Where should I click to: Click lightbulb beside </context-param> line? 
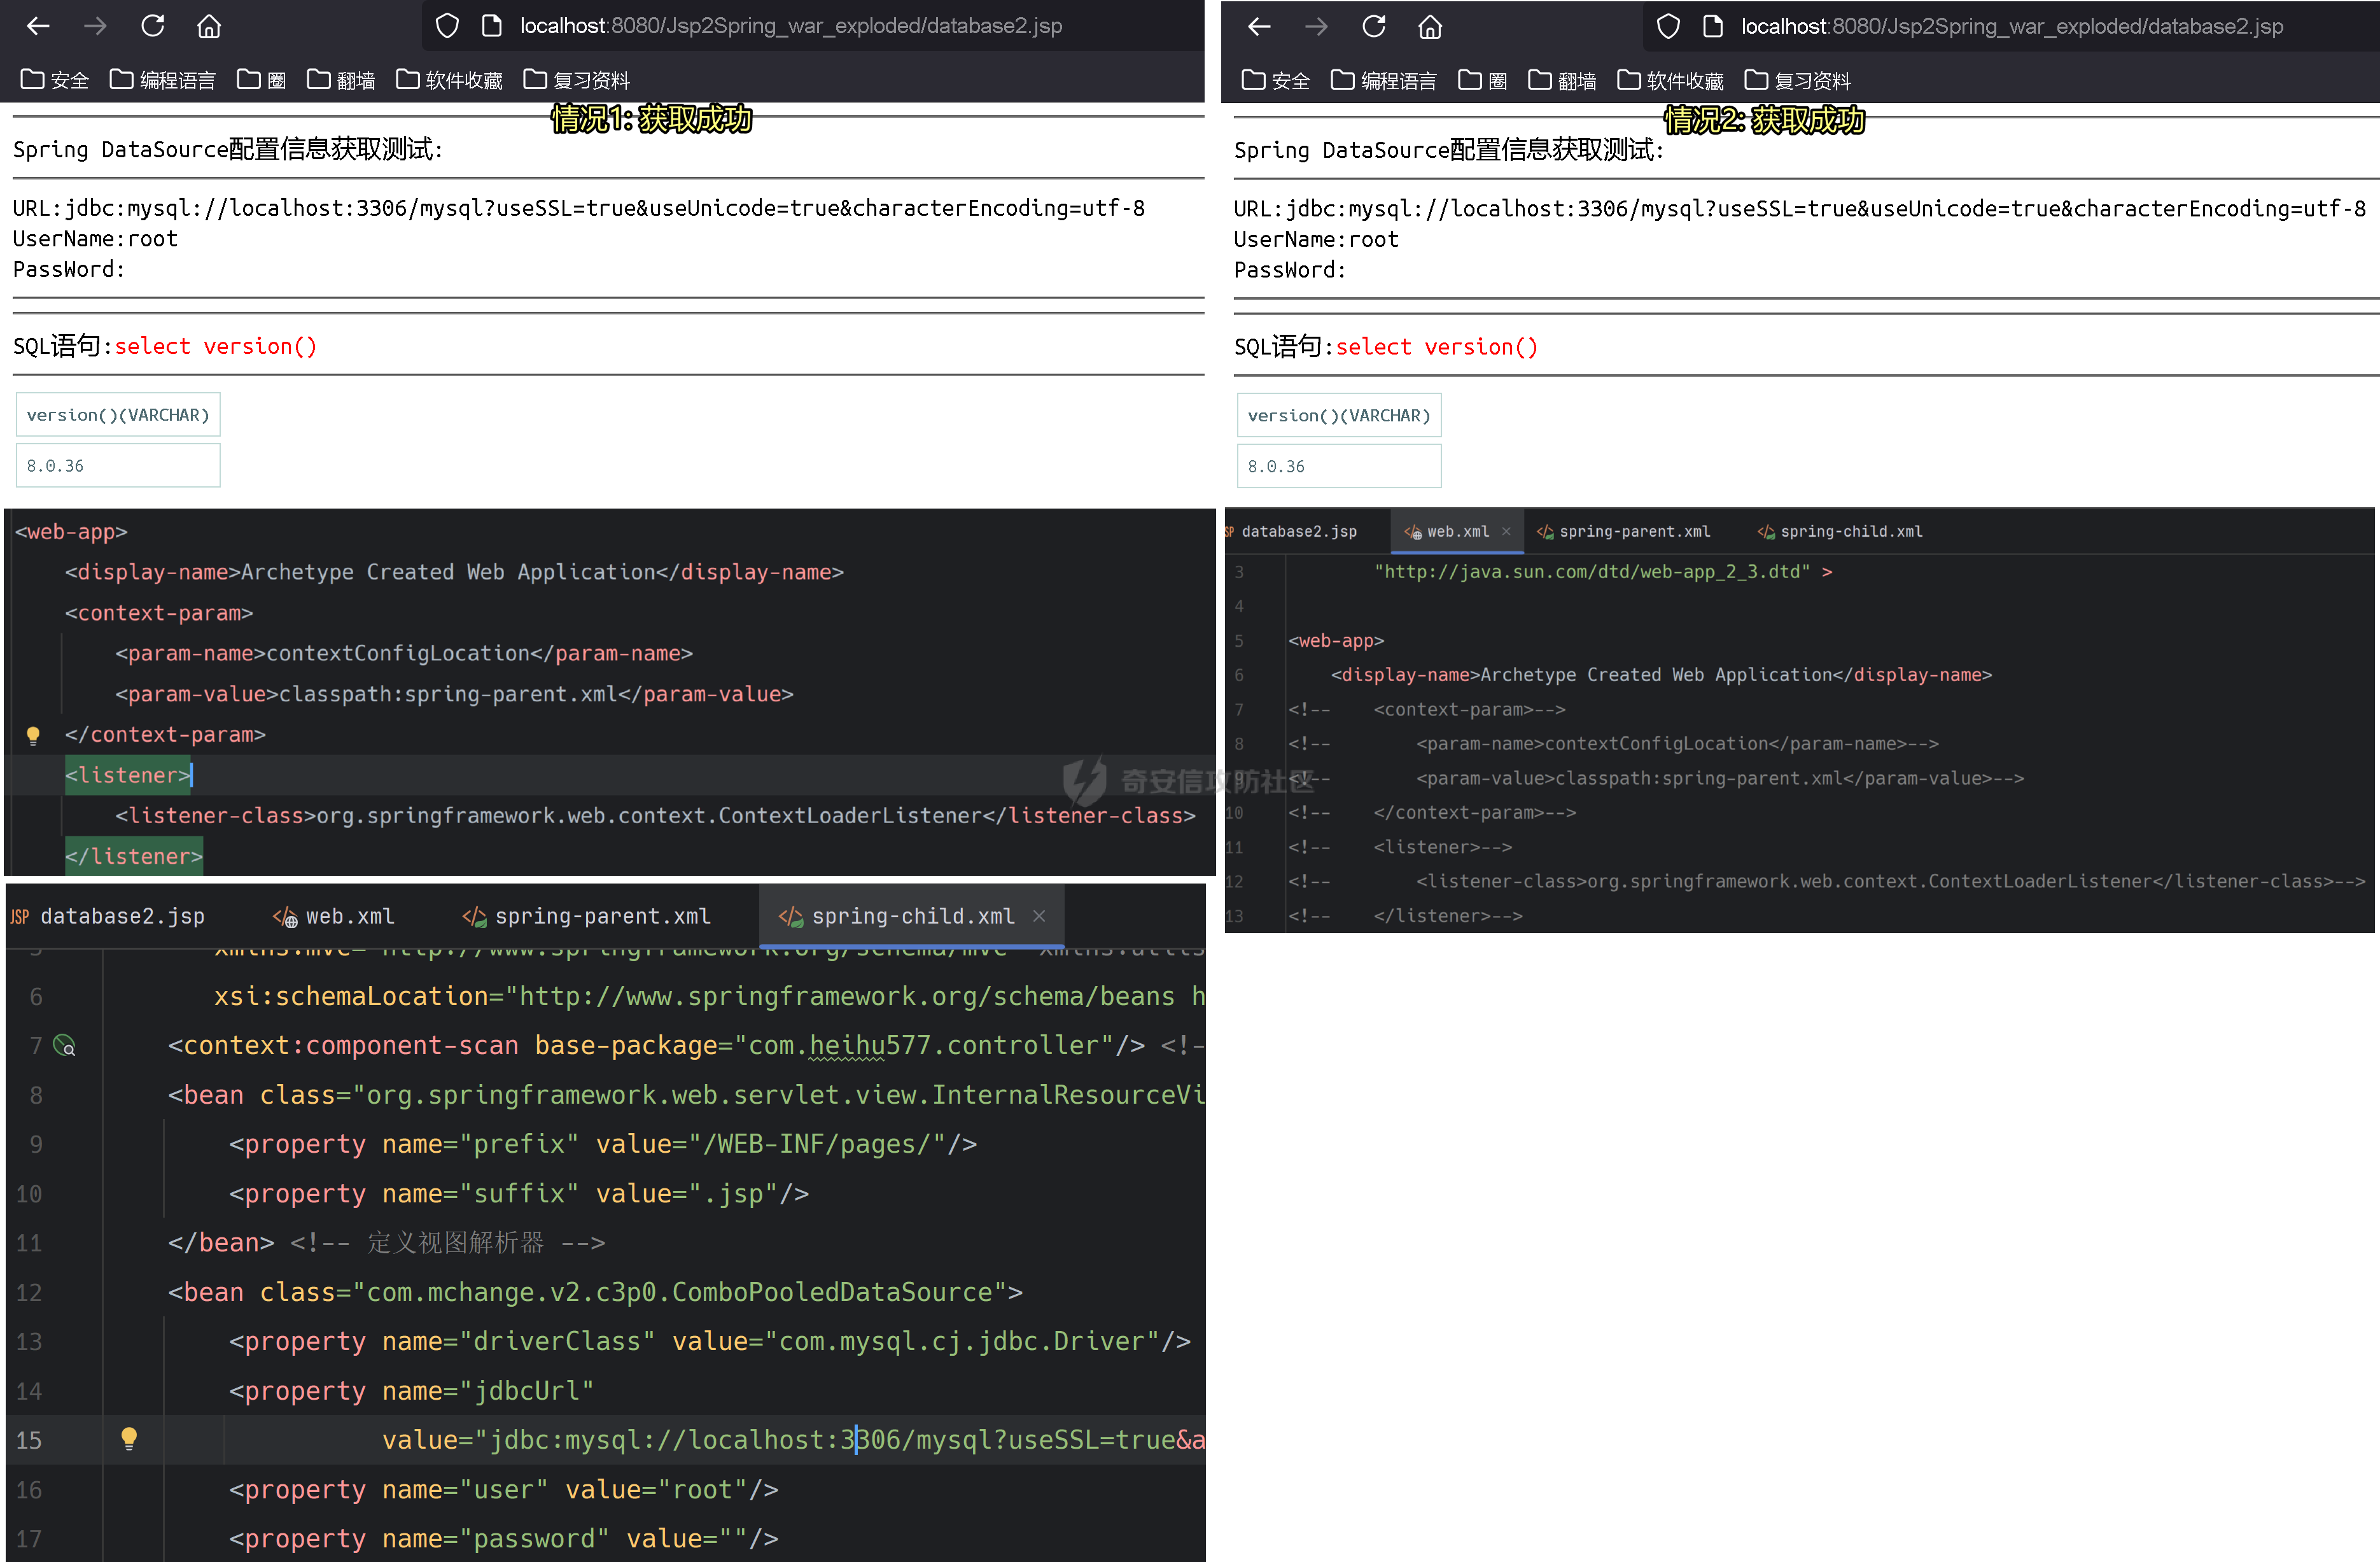point(33,736)
